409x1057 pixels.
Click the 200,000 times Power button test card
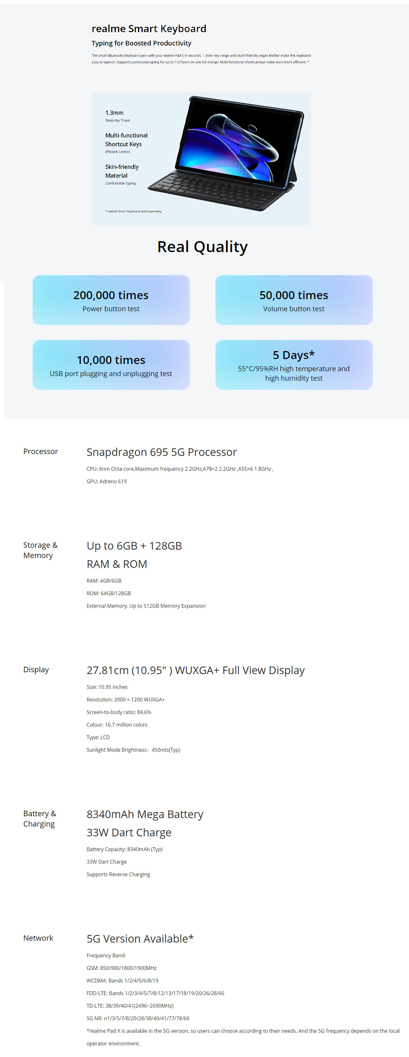(x=111, y=300)
